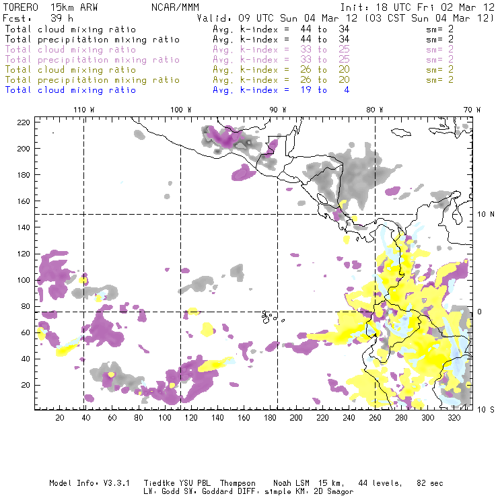Screen dimensions: 498x498
Task: Click the "10 S" latitude label
Action: tap(486, 410)
